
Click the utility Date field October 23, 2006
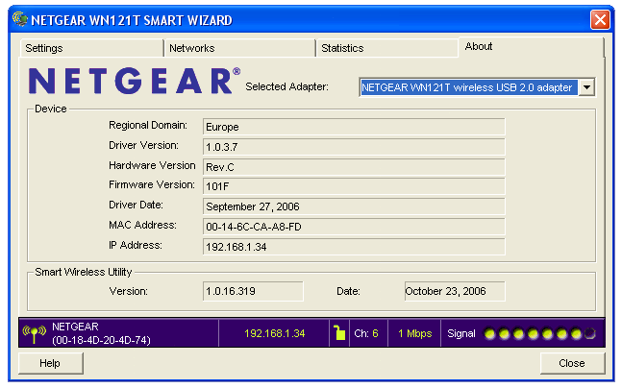pyautogui.click(x=455, y=291)
